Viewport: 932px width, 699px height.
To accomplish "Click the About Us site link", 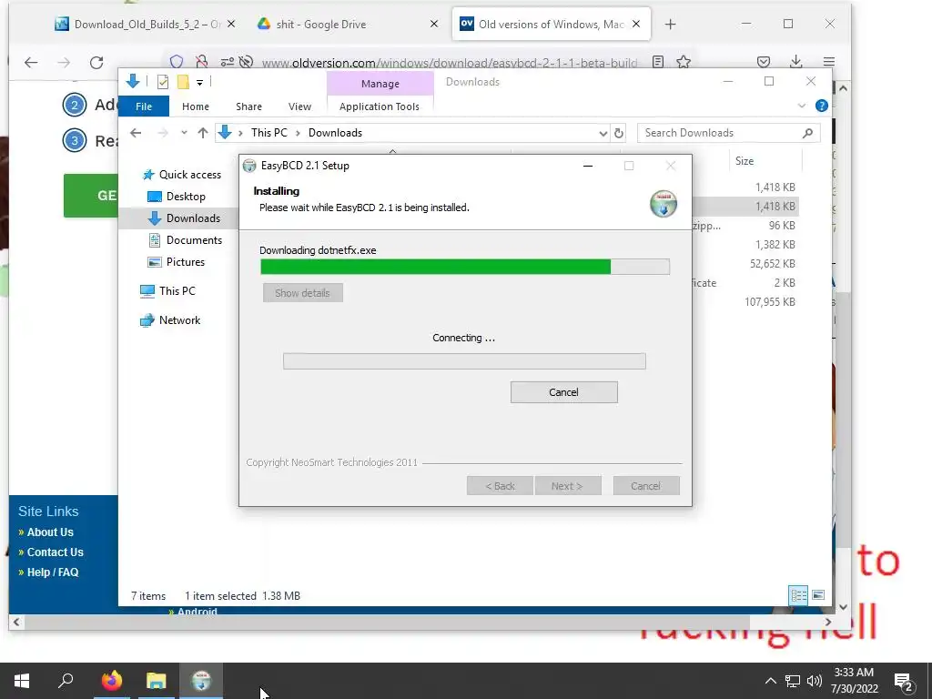I will [50, 532].
